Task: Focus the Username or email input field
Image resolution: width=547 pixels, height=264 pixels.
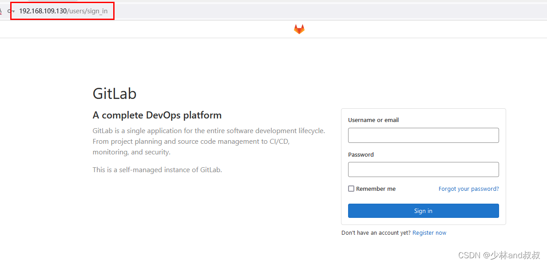Action: [423, 135]
